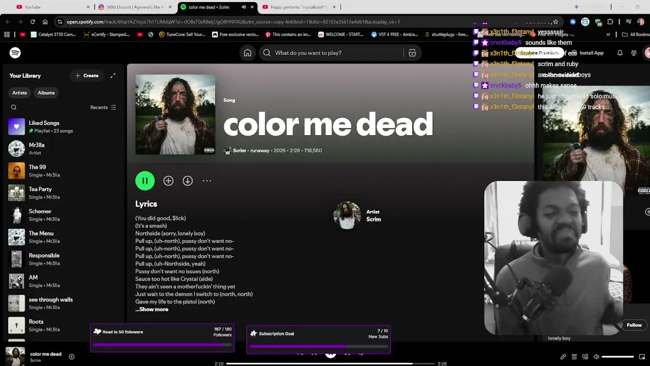Switch to the Discord browser tab
The width and height of the screenshot is (650, 366).
point(135,7)
